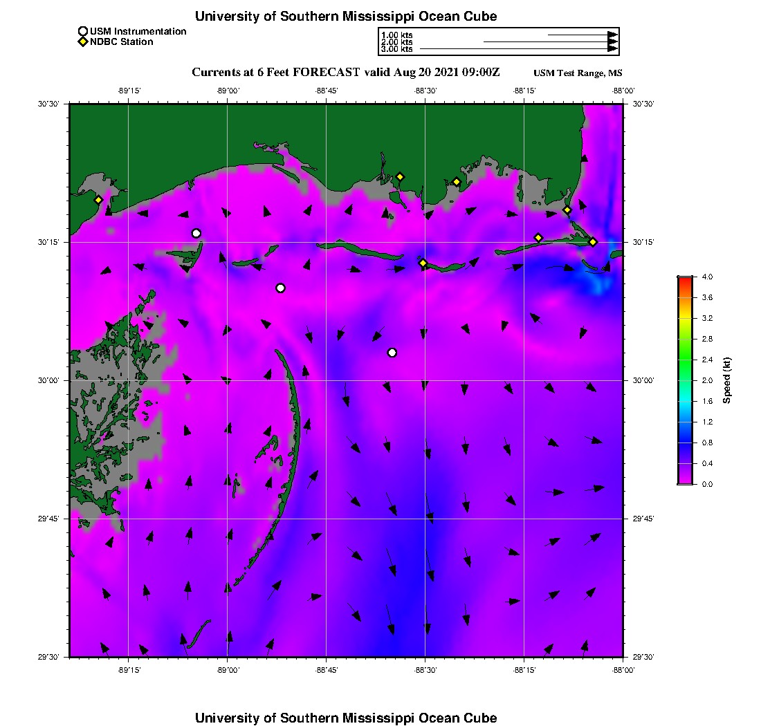Select NDBC diamond on barrier island near -88°30'
Image resolution: width=761 pixels, height=726 pixels.
pos(423,263)
